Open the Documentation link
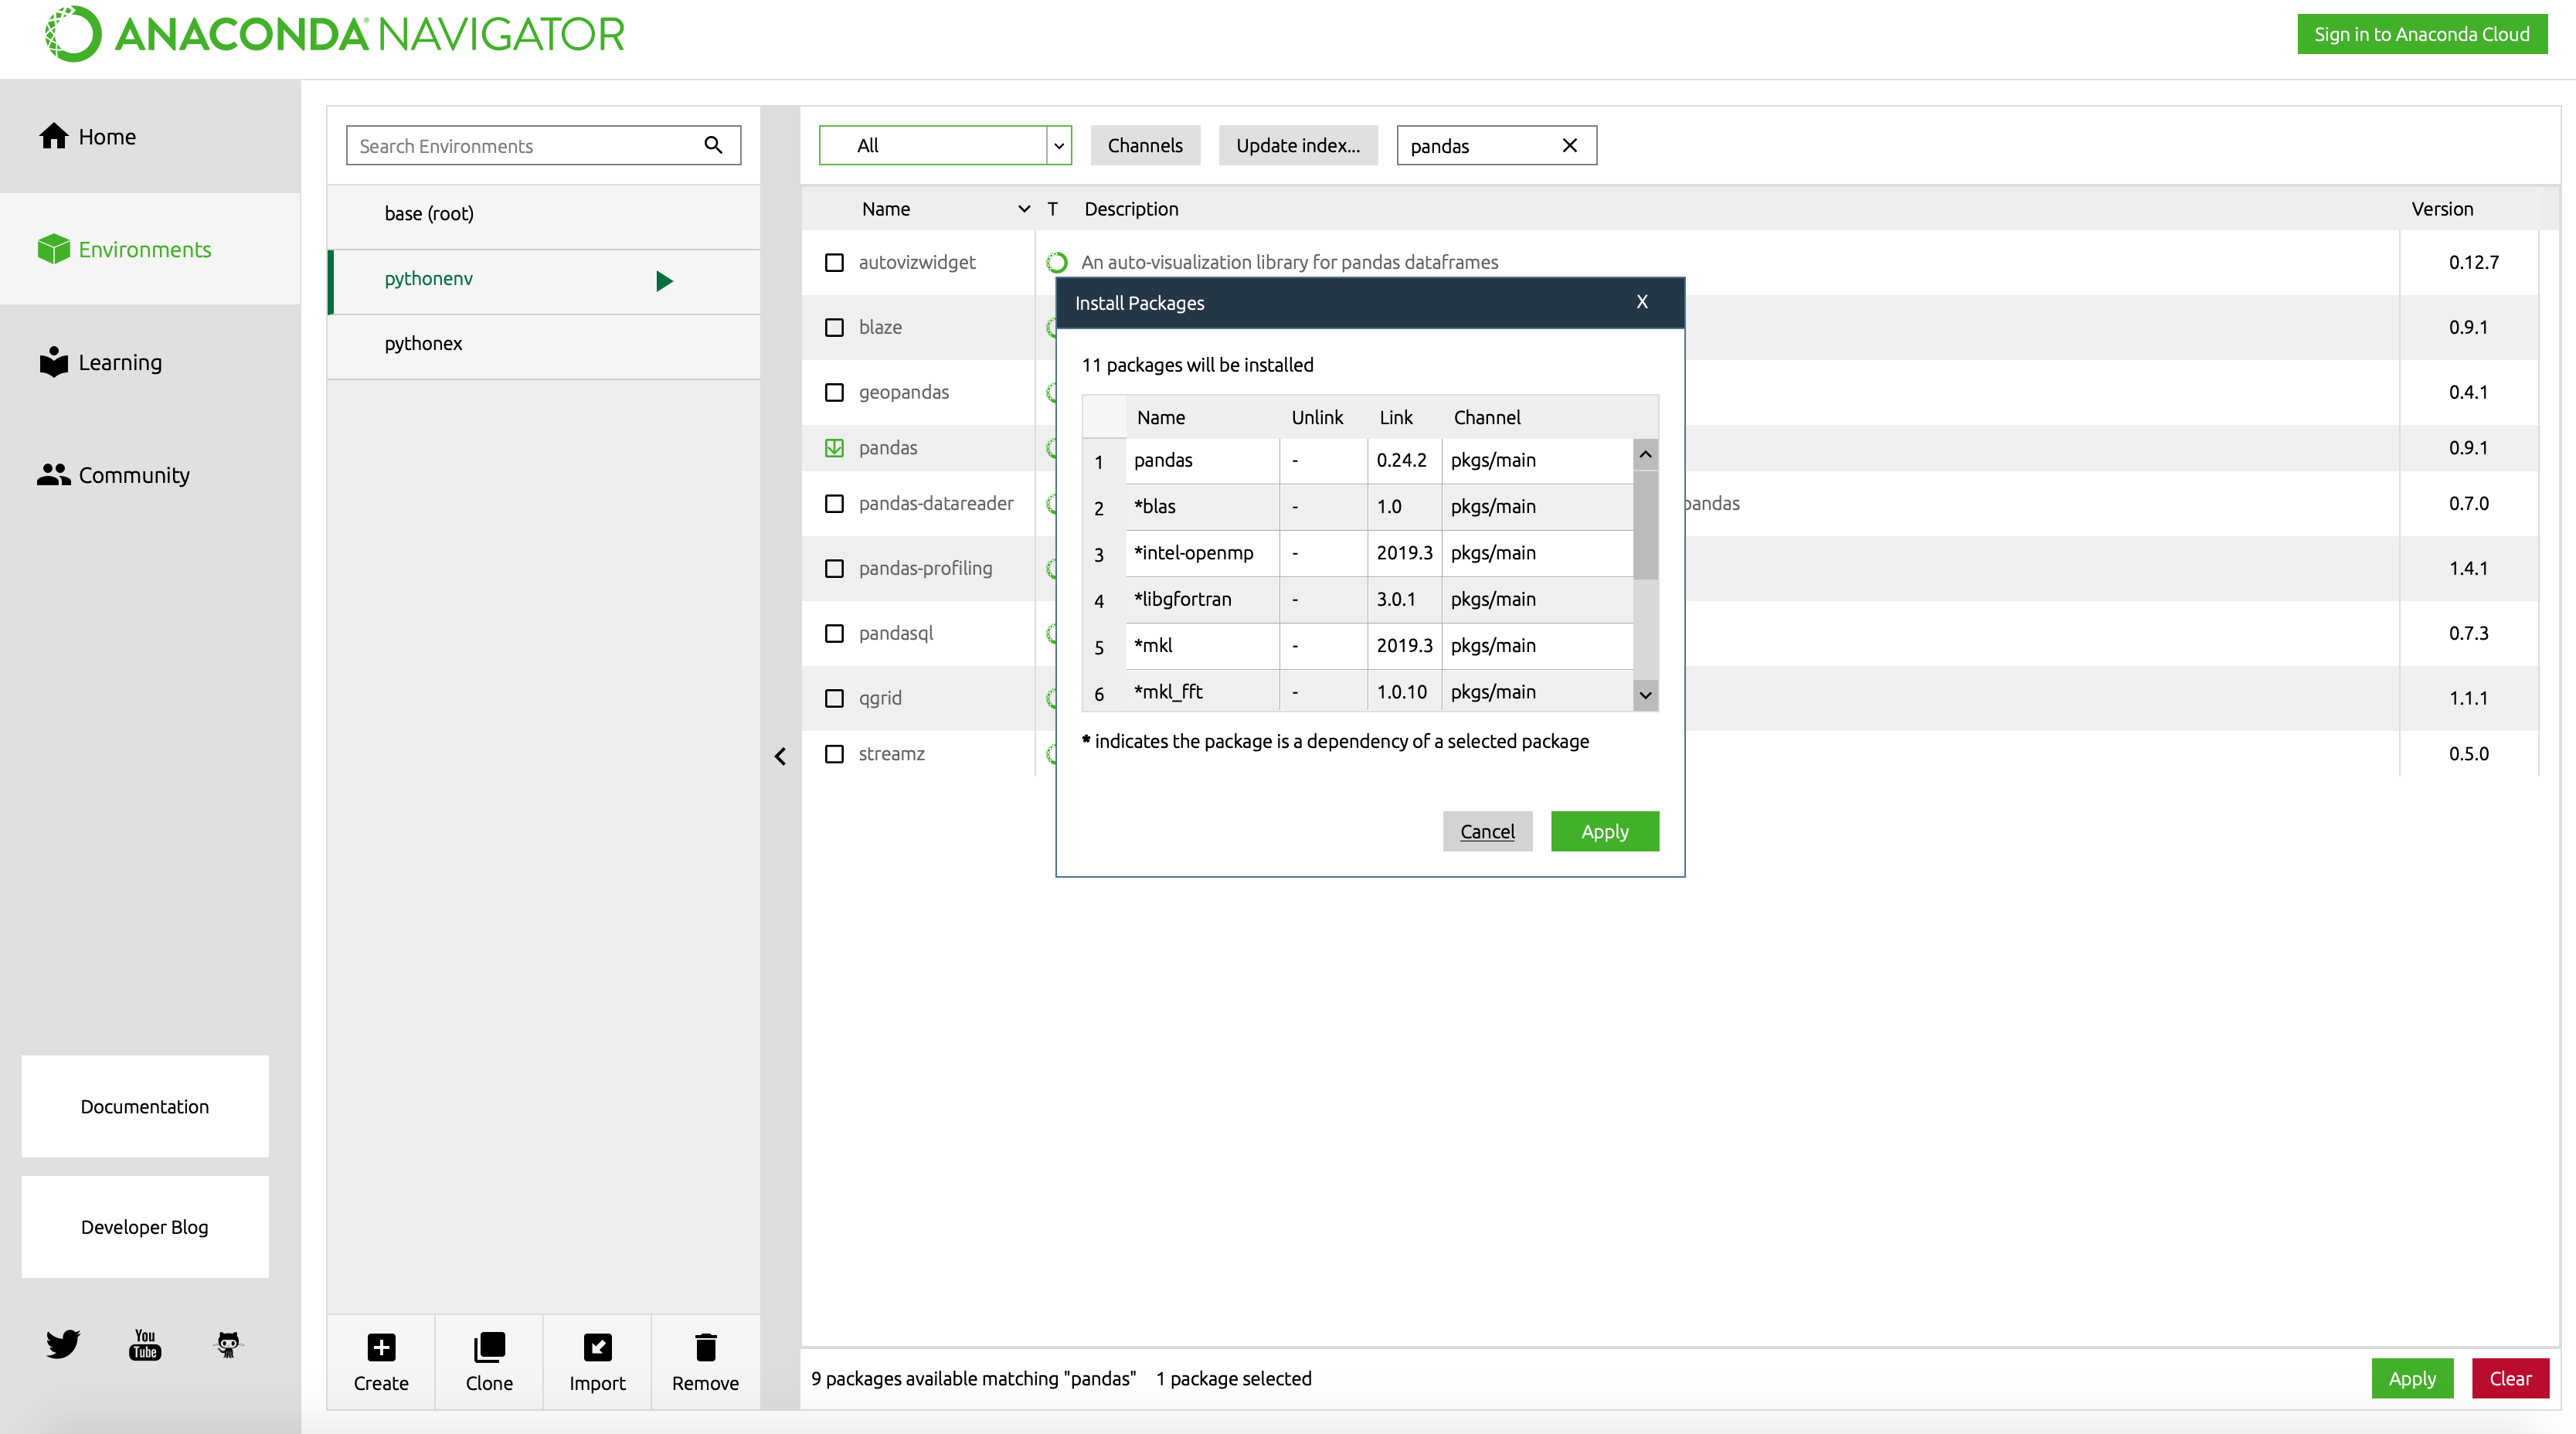This screenshot has height=1434, width=2576. [145, 1106]
